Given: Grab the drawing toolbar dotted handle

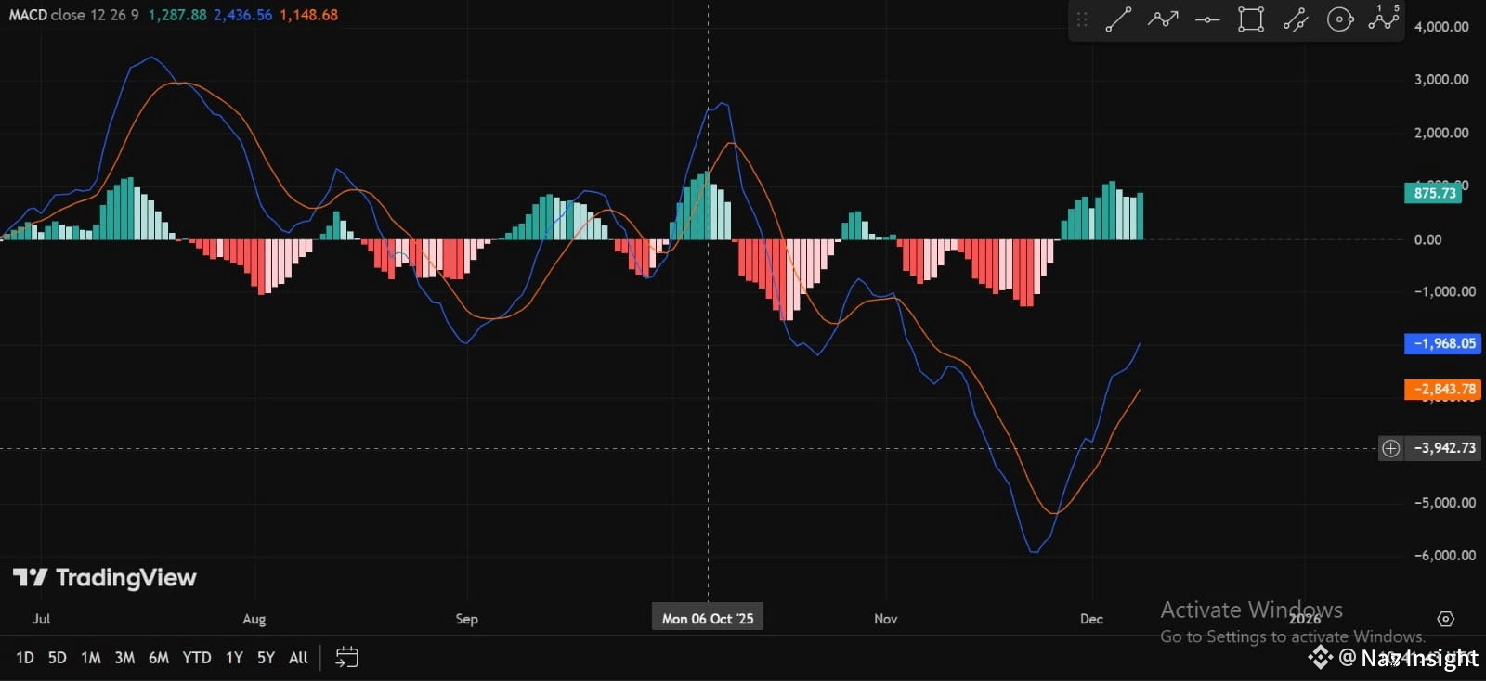Looking at the screenshot, I should pyautogui.click(x=1082, y=19).
